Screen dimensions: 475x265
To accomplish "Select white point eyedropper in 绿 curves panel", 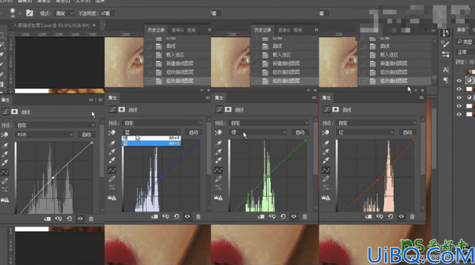I will (x=218, y=160).
